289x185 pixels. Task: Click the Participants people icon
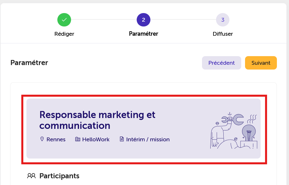point(31,176)
